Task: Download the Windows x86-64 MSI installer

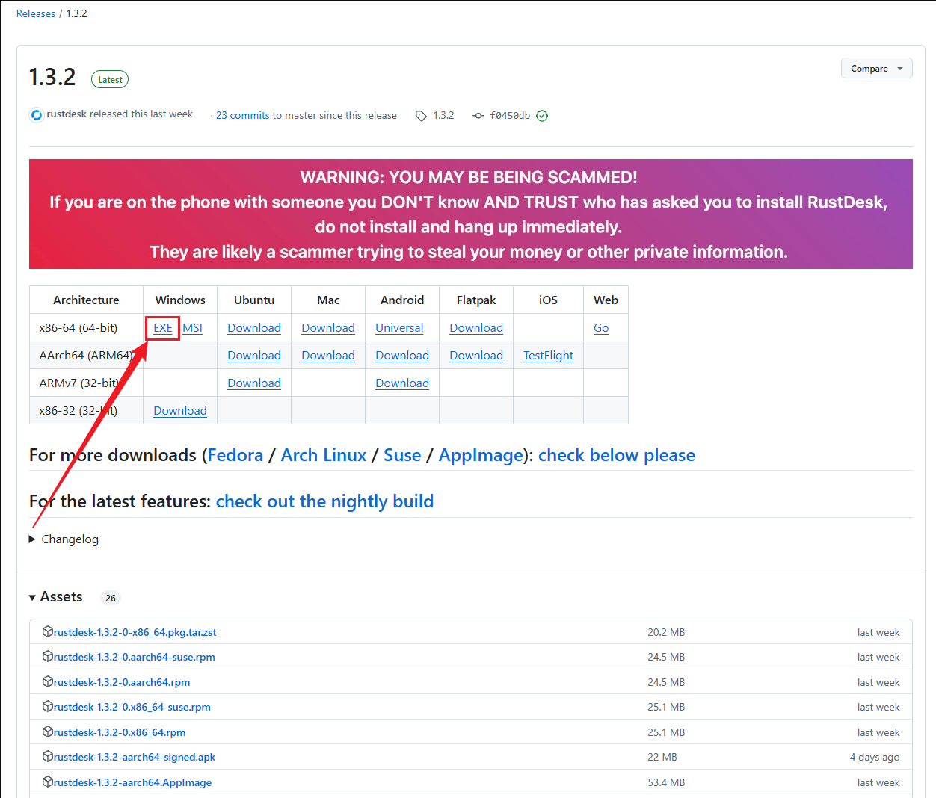Action: [192, 328]
